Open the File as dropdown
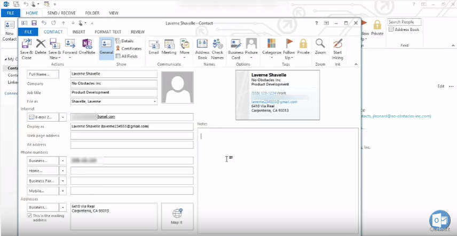This screenshot has width=457, height=236. coord(154,101)
